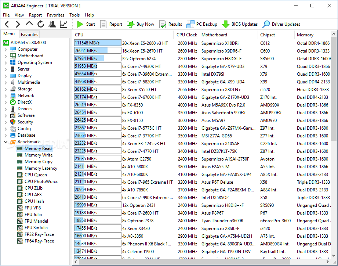338x266 pixels.
Task: Expand the Display tree node
Action: [x=6, y=76]
